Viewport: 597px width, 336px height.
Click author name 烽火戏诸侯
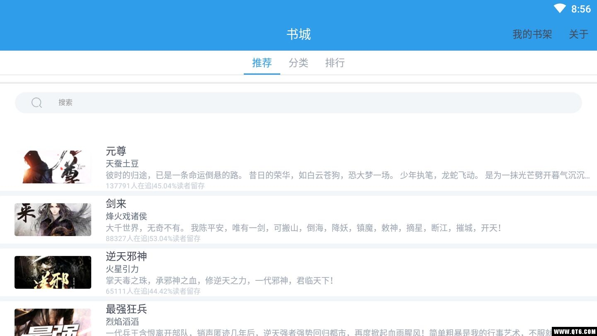pos(126,216)
